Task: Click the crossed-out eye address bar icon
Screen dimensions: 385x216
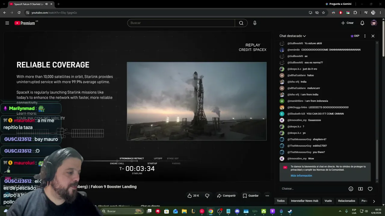Action: coord(317,13)
